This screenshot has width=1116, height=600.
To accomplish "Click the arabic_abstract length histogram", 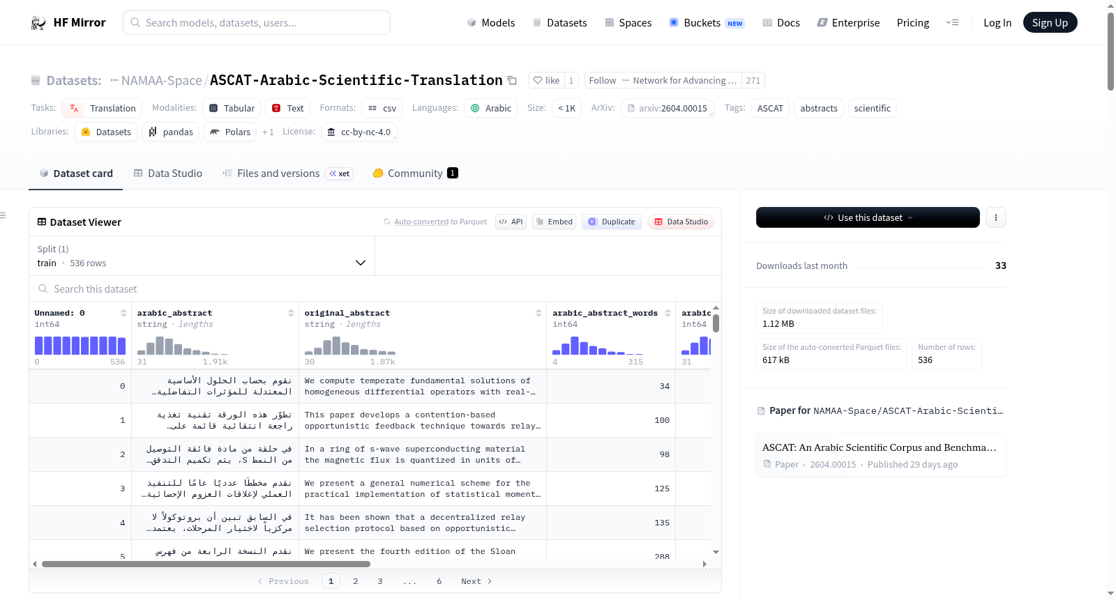I will (x=183, y=346).
